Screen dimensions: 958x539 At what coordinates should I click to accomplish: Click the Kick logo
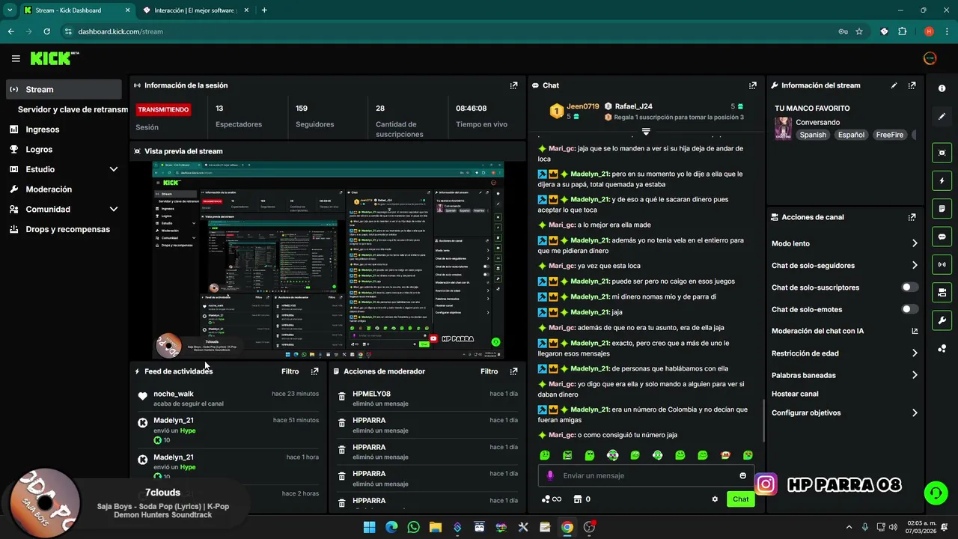55,58
